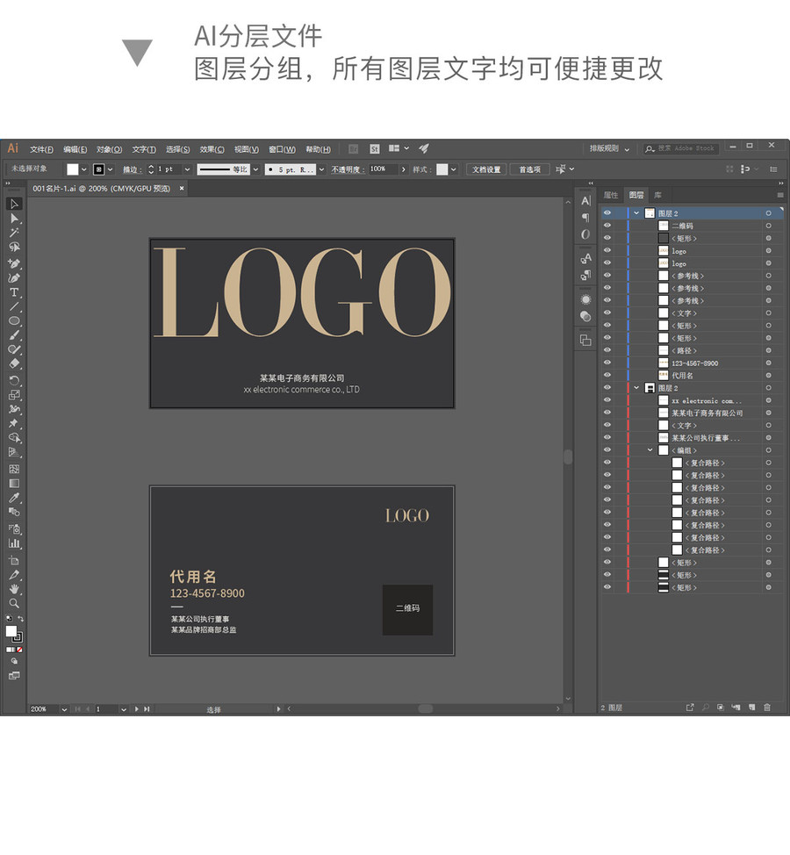Expand the 样式 graphic style dropdown
Viewport: 790px width, 855px height.
[x=454, y=169]
